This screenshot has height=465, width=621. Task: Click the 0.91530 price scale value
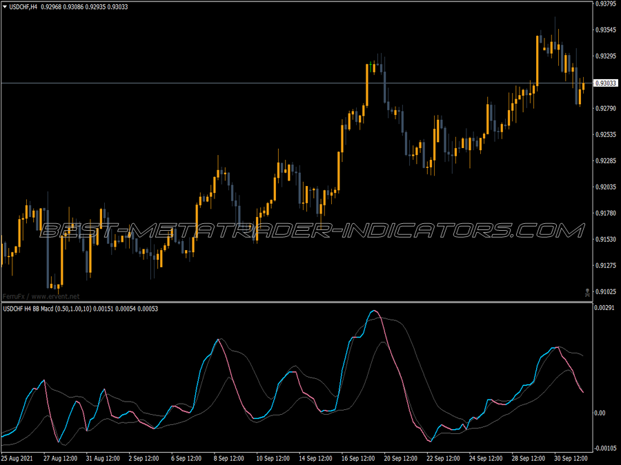coord(606,240)
